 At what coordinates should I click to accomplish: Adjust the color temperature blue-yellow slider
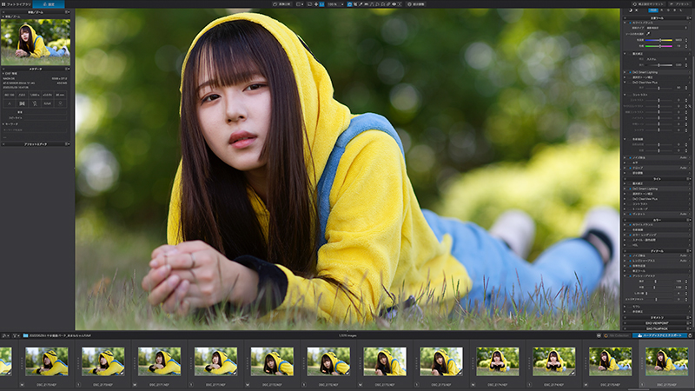[x=659, y=40]
